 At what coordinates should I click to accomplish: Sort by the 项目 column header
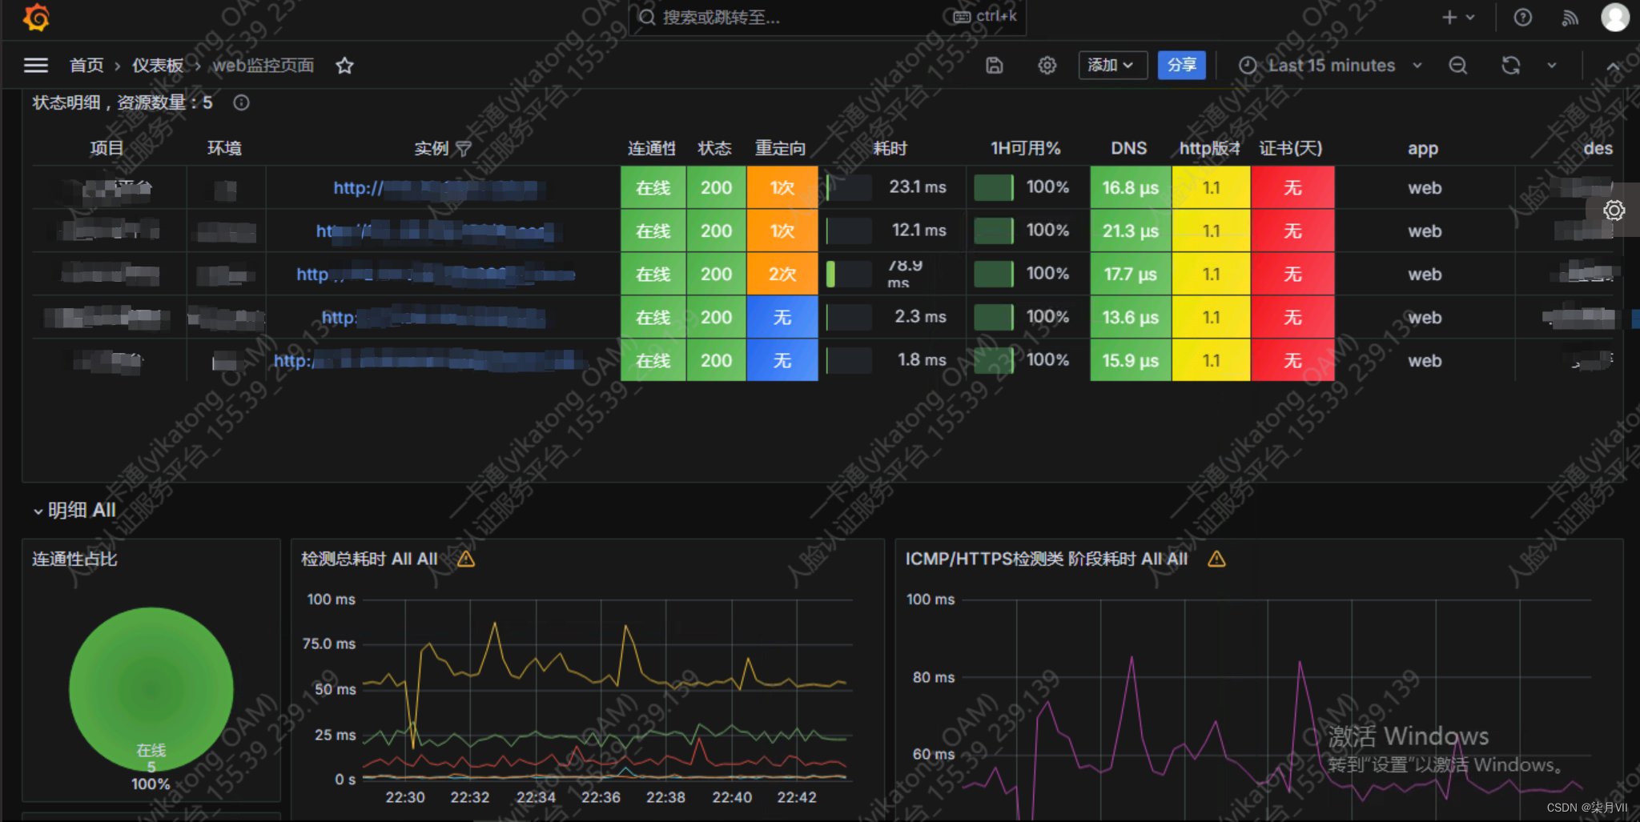107,148
